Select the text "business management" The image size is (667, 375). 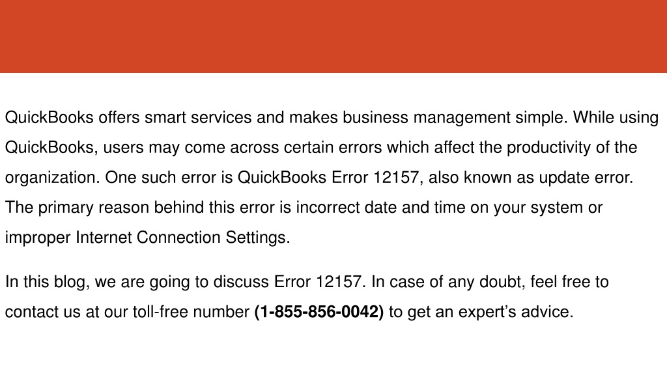(x=426, y=118)
